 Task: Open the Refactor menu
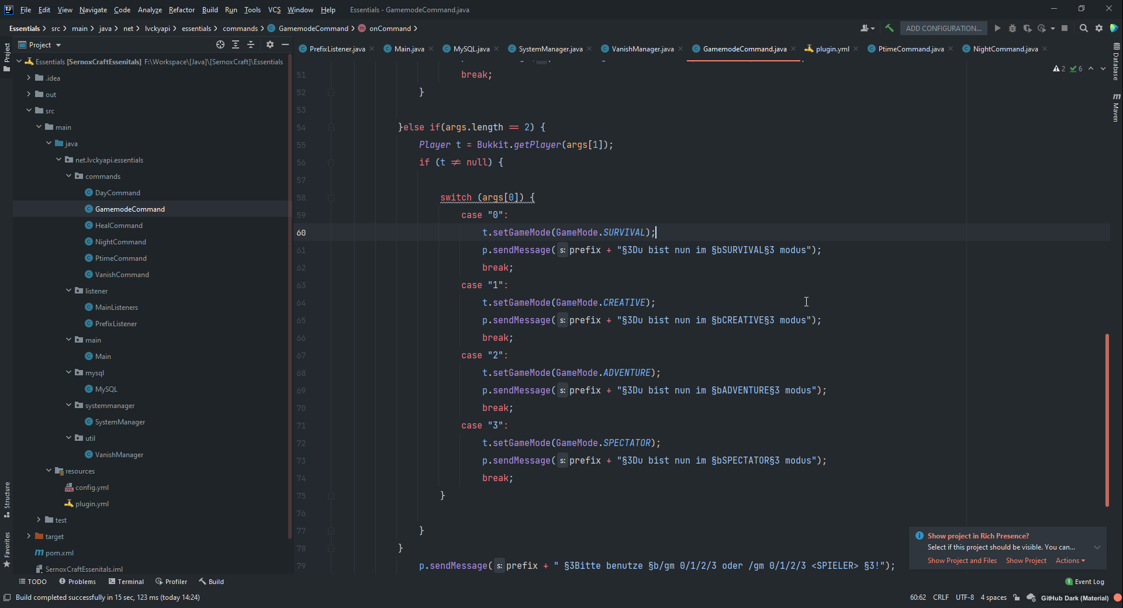click(181, 10)
